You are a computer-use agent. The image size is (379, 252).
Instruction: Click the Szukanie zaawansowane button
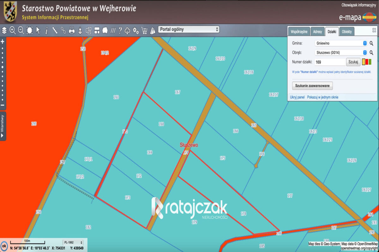click(312, 86)
